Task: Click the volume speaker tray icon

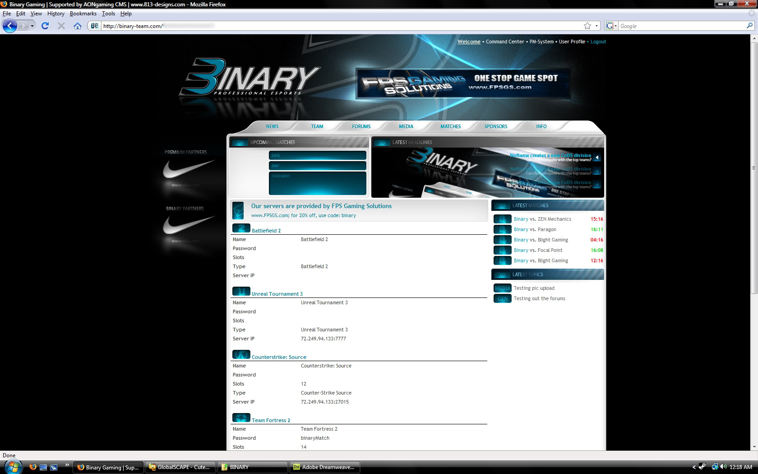Action: point(723,467)
